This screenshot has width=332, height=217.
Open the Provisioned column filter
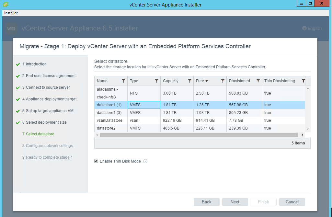click(258, 81)
